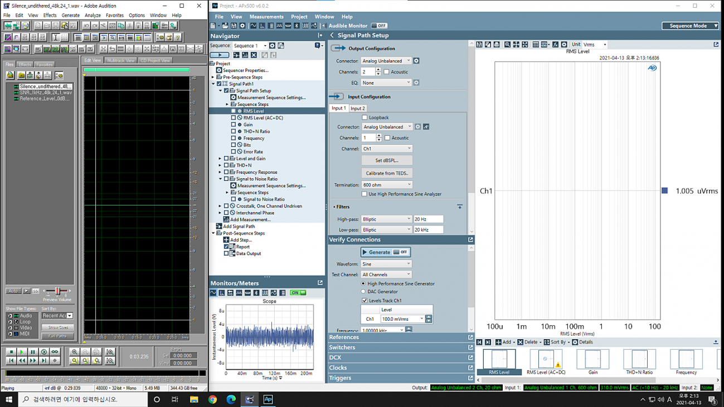Pop out graph panel with undock icon
This screenshot has height=407, width=724.
click(x=716, y=45)
